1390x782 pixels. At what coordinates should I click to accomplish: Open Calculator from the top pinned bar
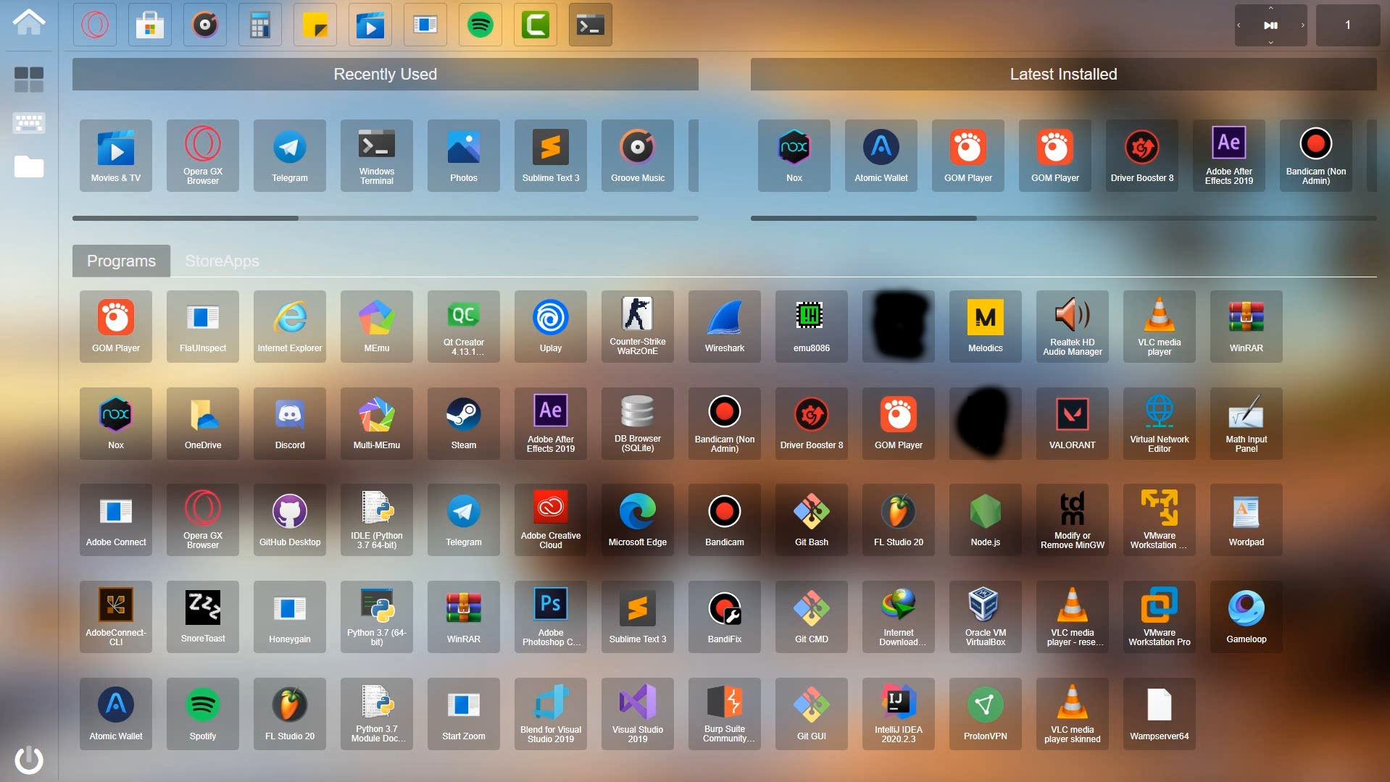click(x=260, y=25)
